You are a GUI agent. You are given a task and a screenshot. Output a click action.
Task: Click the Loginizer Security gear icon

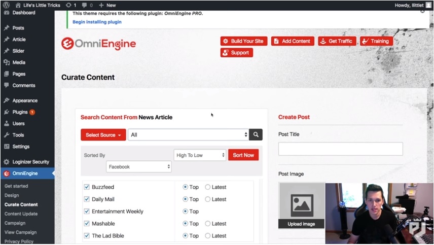pos(7,162)
